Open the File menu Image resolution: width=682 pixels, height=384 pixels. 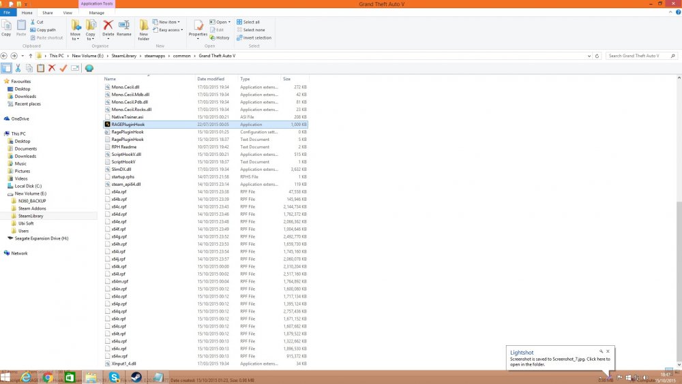(7, 13)
